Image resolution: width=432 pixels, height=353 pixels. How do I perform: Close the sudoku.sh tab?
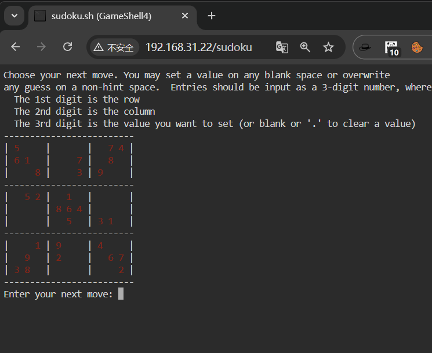(185, 16)
